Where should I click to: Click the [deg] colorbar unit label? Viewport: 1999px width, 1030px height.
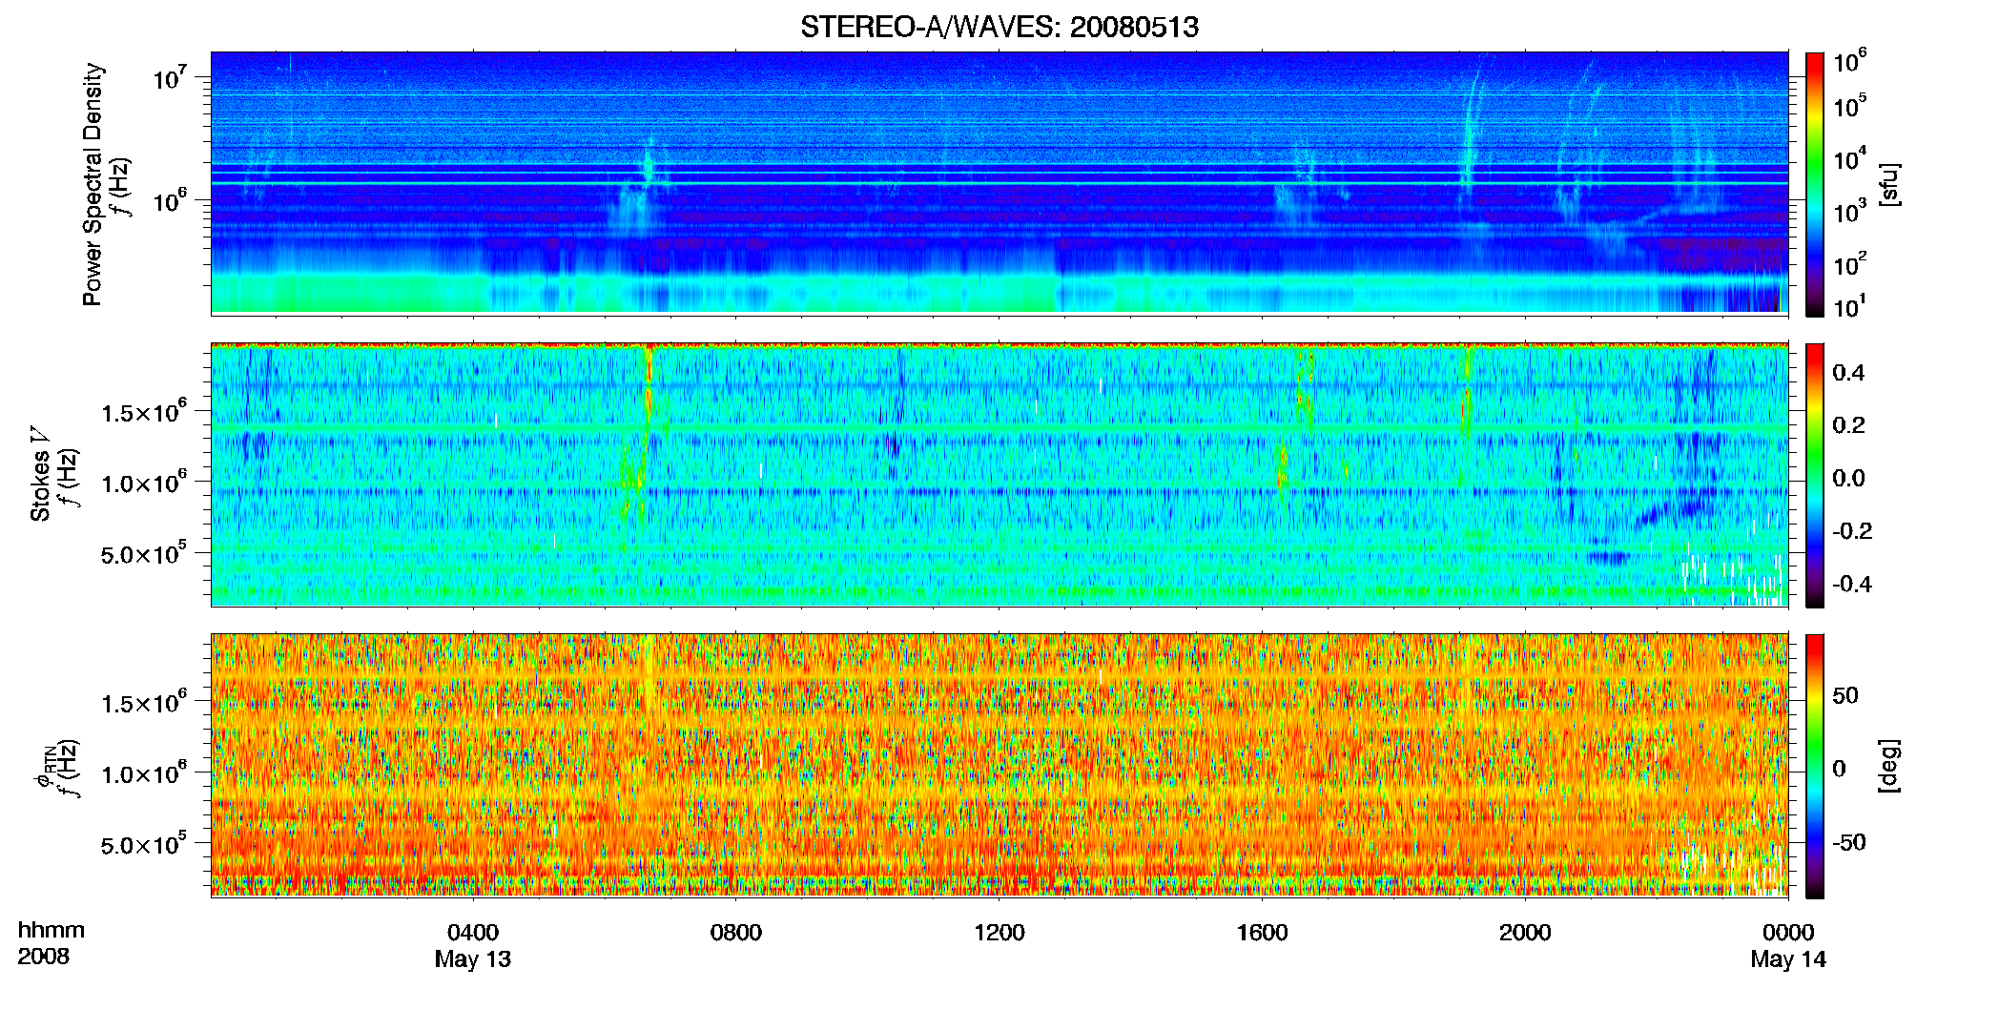tap(1889, 766)
